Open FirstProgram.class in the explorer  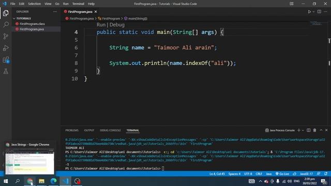click(x=32, y=24)
